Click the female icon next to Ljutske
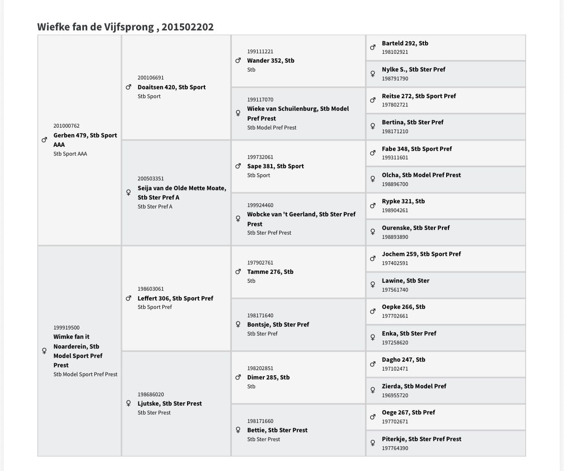The image size is (564, 471). tap(129, 403)
